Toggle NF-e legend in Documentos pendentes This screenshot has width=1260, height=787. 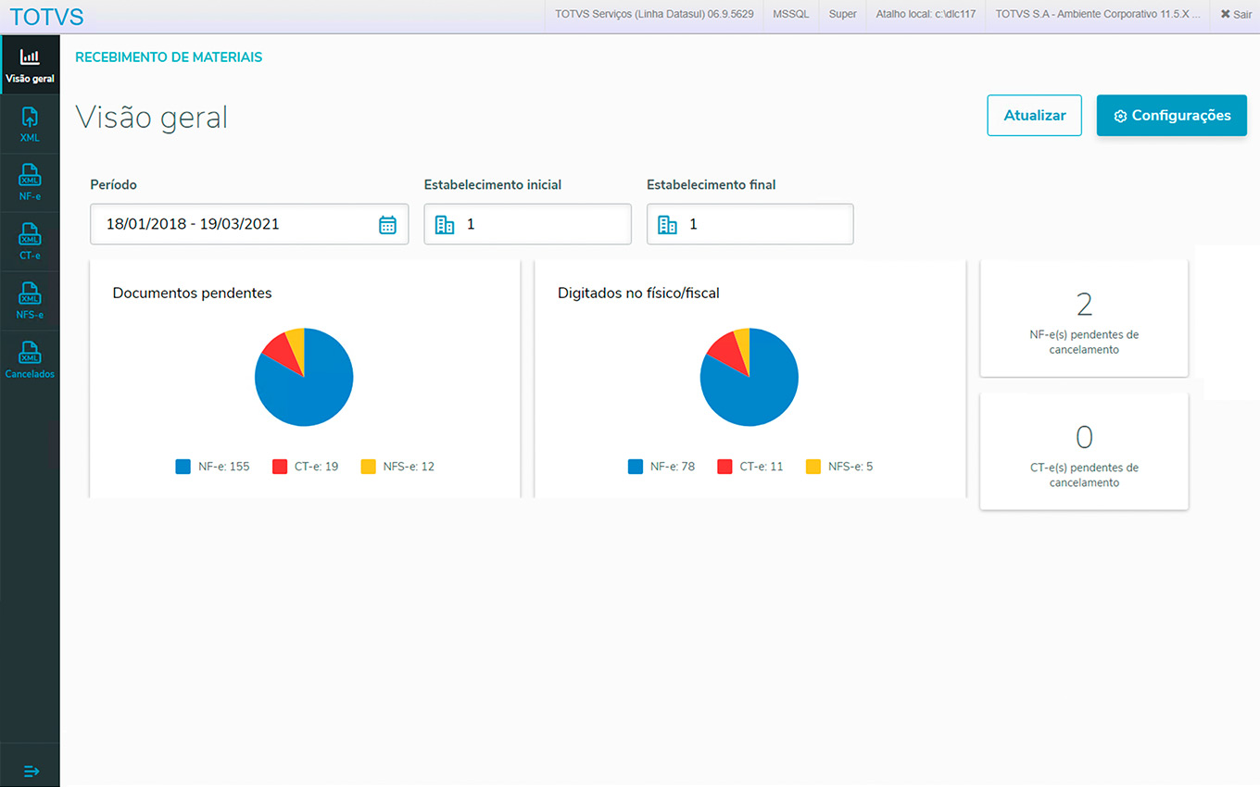pyautogui.click(x=213, y=467)
